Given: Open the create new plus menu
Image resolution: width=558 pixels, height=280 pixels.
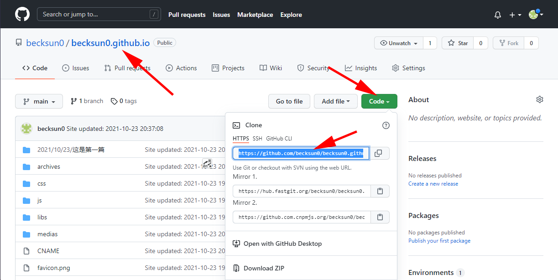Looking at the screenshot, I should [515, 15].
